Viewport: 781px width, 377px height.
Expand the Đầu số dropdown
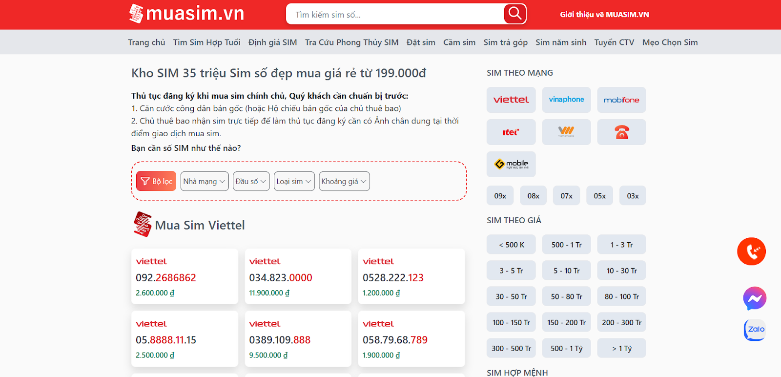(x=251, y=181)
